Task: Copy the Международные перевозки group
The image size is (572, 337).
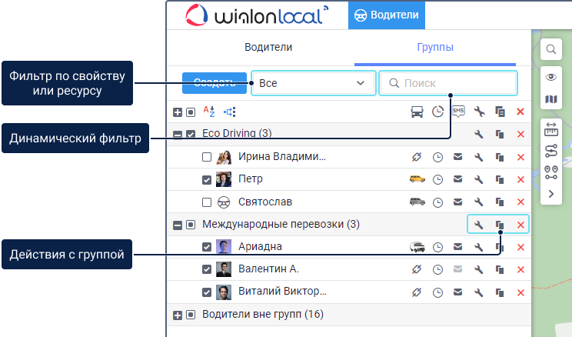Action: pyautogui.click(x=500, y=225)
